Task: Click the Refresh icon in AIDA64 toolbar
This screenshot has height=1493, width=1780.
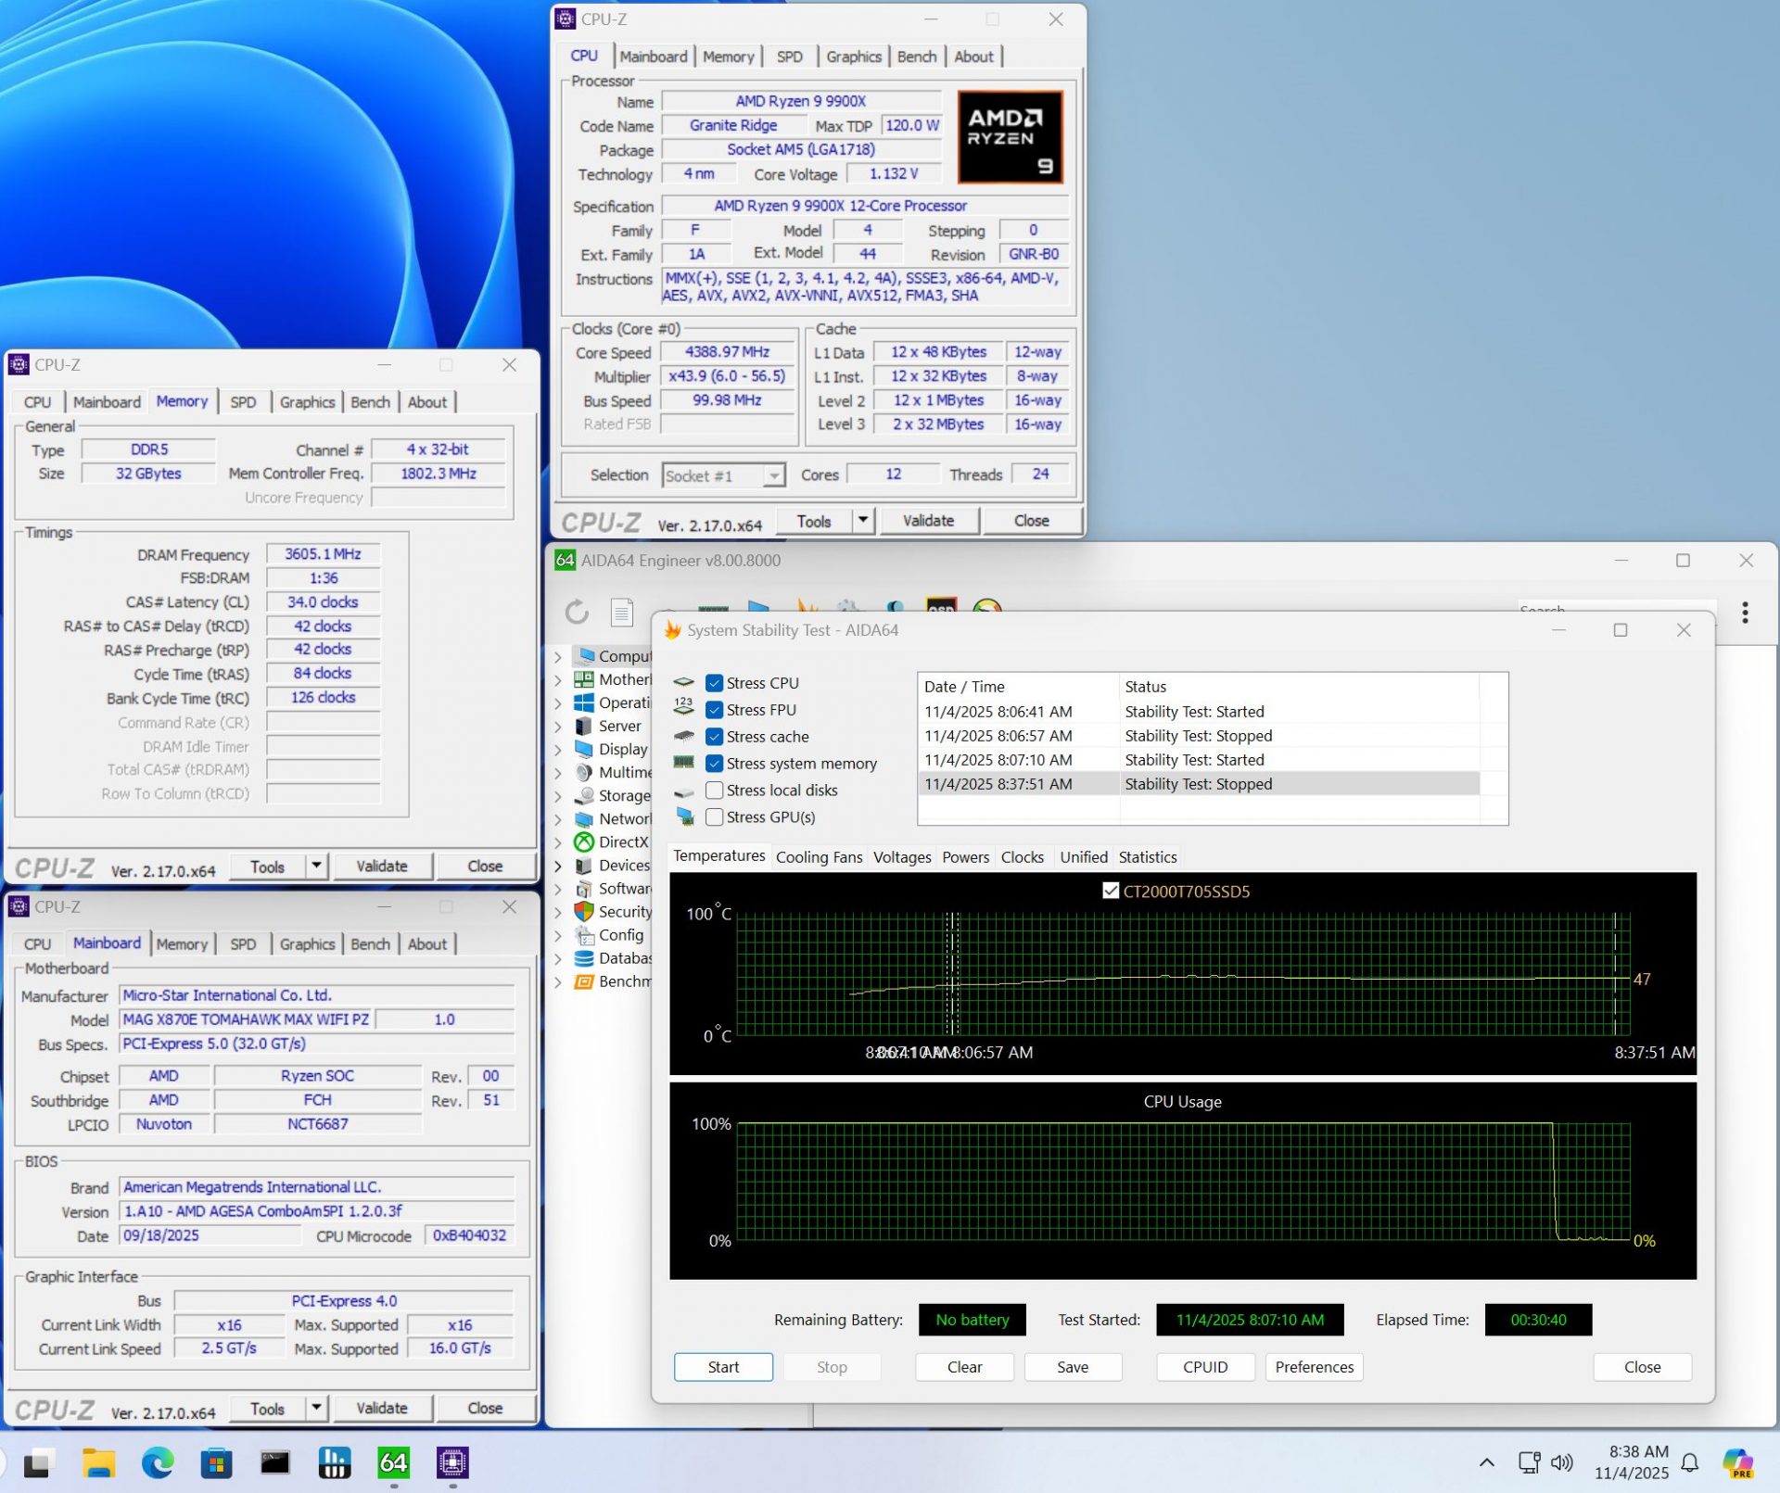Action: click(577, 613)
